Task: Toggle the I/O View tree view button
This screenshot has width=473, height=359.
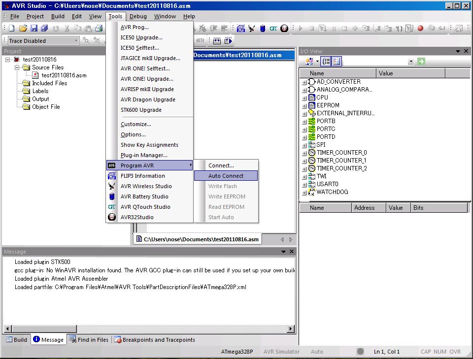Action: (x=326, y=62)
